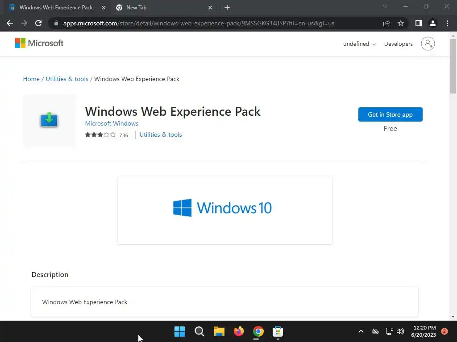
Task: Open the notifications badge
Action: tap(445, 331)
